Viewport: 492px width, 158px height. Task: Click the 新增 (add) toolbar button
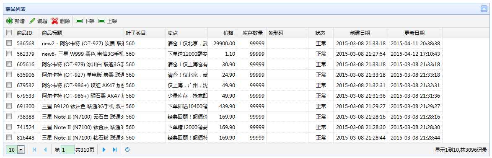16,21
